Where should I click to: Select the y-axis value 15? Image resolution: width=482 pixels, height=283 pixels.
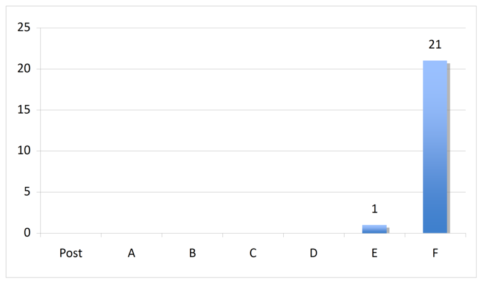click(x=24, y=110)
